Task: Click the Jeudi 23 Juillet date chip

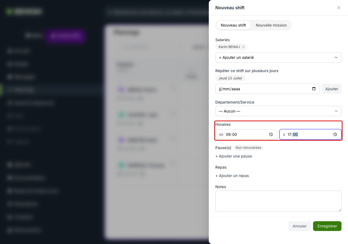Action: [x=230, y=78]
